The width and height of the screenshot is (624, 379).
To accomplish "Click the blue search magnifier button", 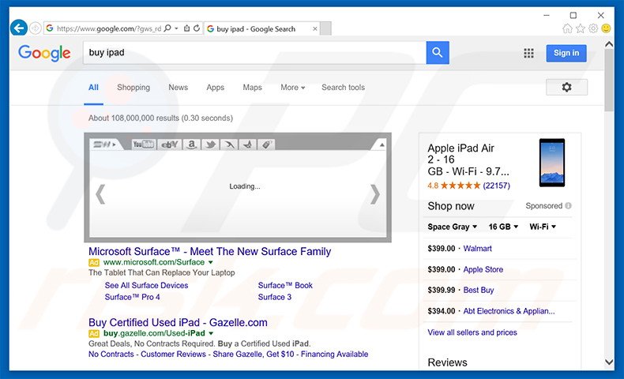I will [x=438, y=52].
